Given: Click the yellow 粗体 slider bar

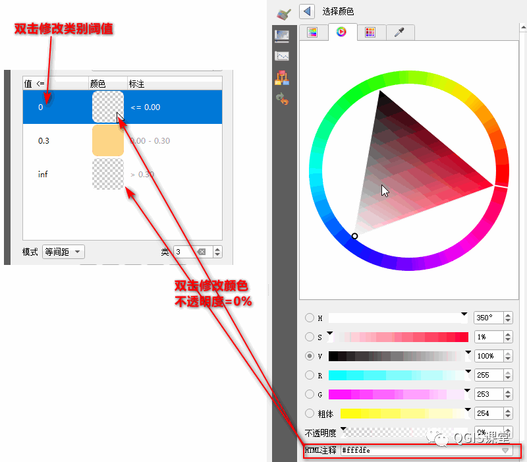Looking at the screenshot, I should point(404,413).
